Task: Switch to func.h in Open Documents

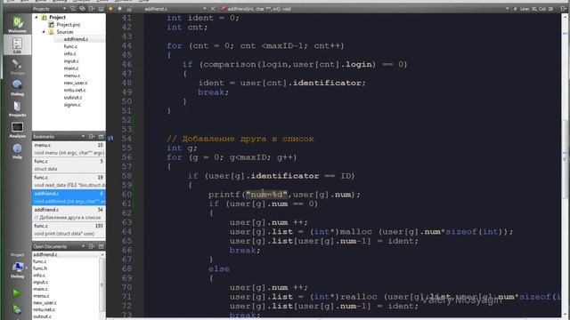Action: tap(40, 268)
